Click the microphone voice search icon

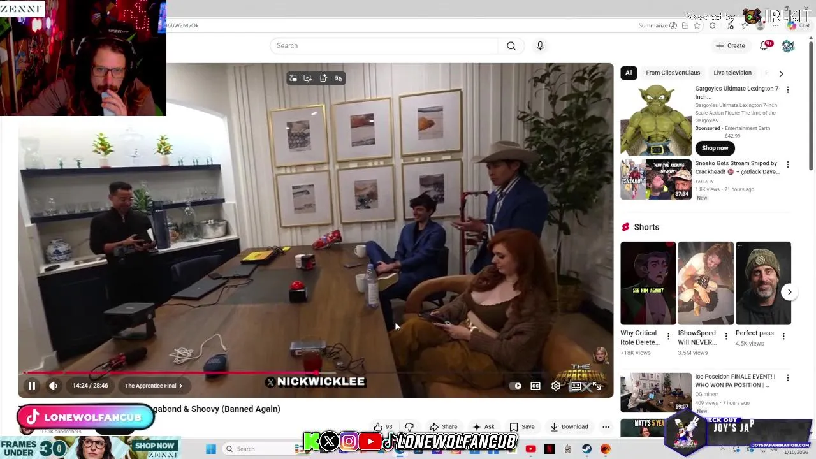pyautogui.click(x=540, y=46)
